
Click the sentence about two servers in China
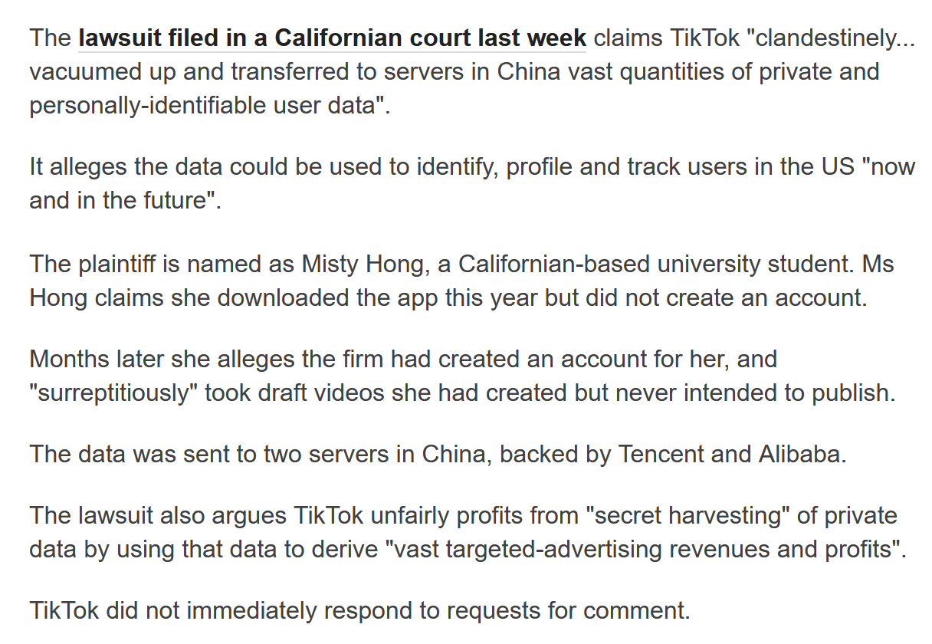(438, 455)
